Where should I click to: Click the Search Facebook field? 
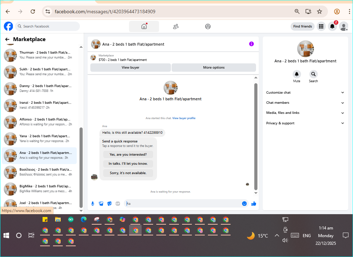click(48, 26)
